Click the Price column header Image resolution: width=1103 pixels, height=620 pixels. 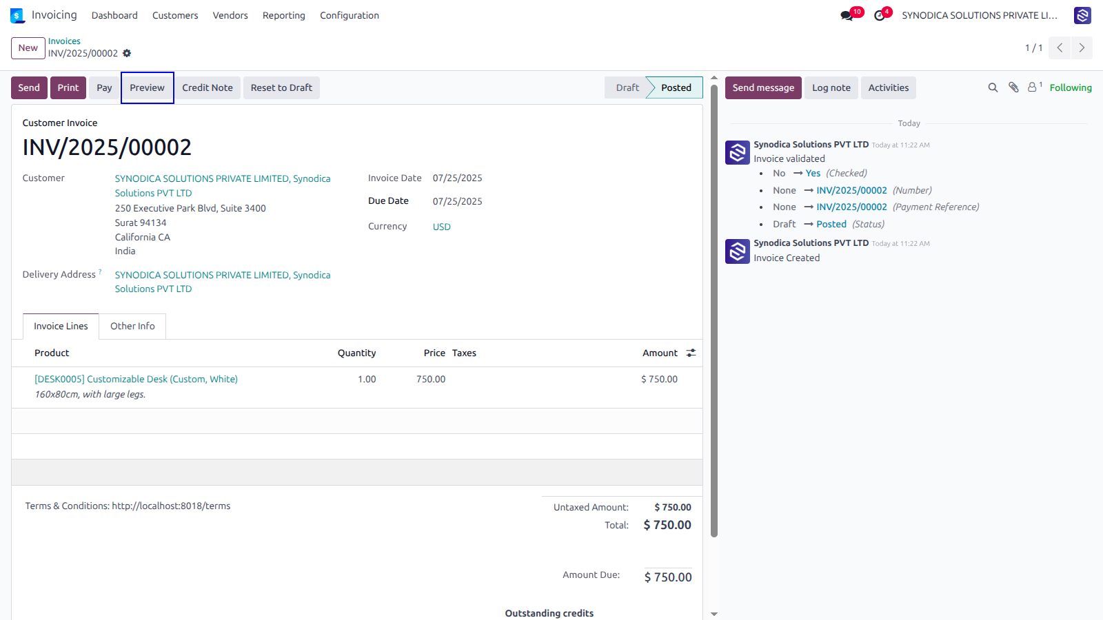pyautogui.click(x=434, y=353)
